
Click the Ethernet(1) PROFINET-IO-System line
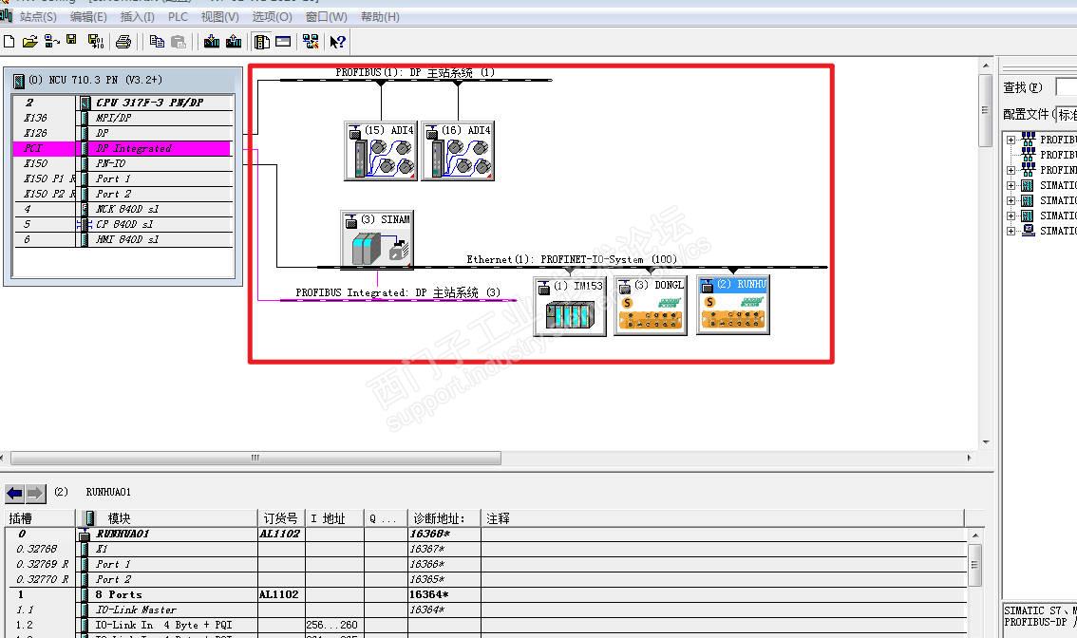(572, 267)
